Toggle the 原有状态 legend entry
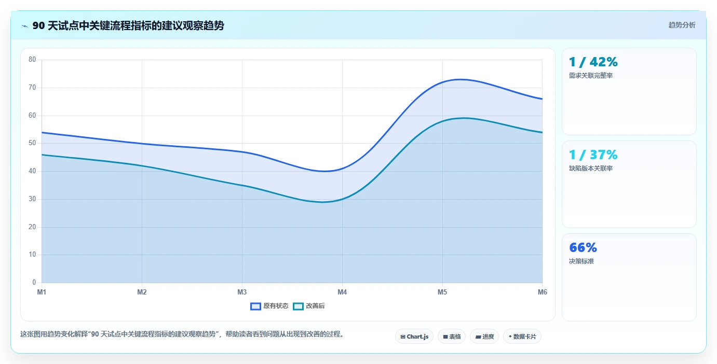The height and width of the screenshot is (364, 717). [x=269, y=306]
